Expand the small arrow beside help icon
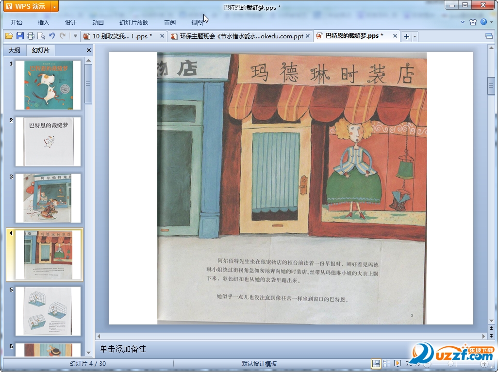Viewport: 498px width, 372px height. tap(491, 22)
